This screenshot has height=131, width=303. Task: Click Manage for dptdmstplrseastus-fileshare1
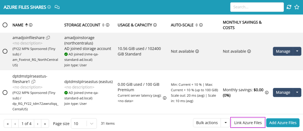[283, 93]
